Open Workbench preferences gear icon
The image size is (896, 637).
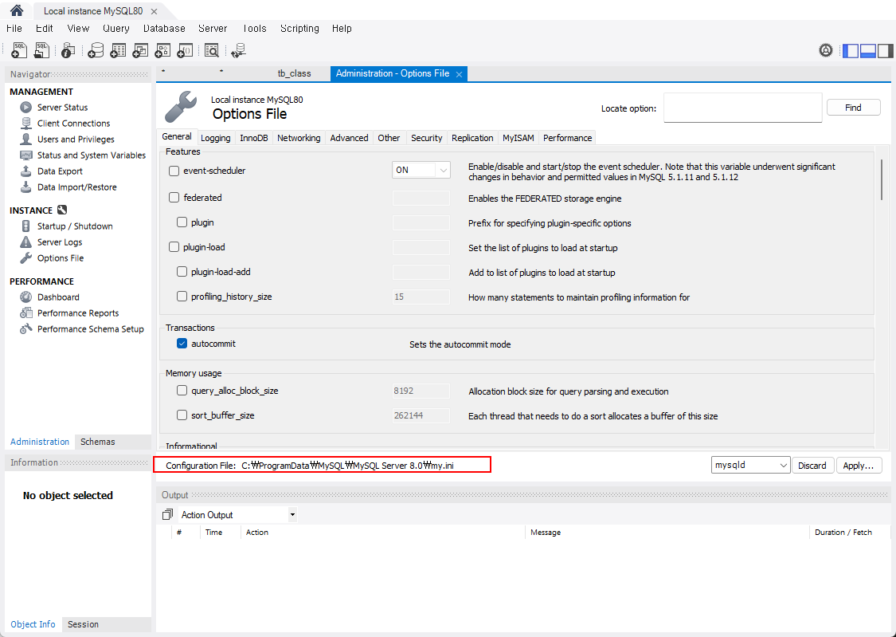tap(826, 50)
